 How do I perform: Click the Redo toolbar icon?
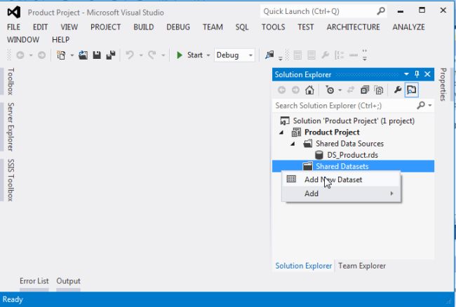click(152, 55)
